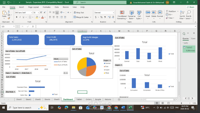This screenshot has height=113, width=200.
Task: Apply the red Font Color button
Action: pyautogui.click(x=42, y=17)
